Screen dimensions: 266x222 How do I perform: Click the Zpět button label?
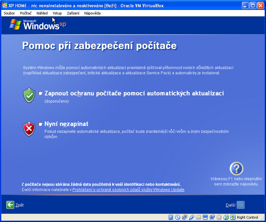(x=20, y=205)
